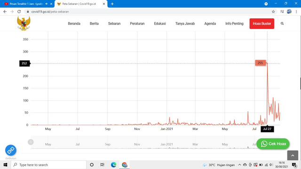Click the green Cek Hoax WhatsApp button
Viewport: 301px width, 169px height.
click(273, 144)
